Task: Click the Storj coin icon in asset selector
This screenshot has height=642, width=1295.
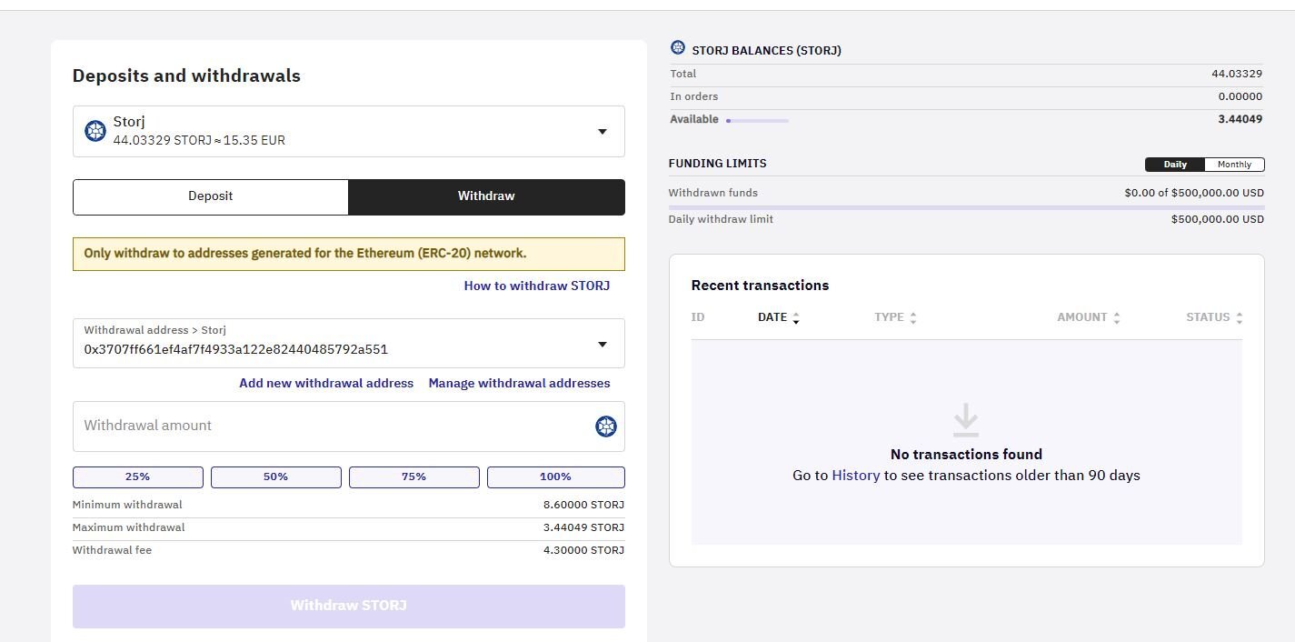Action: click(x=95, y=131)
